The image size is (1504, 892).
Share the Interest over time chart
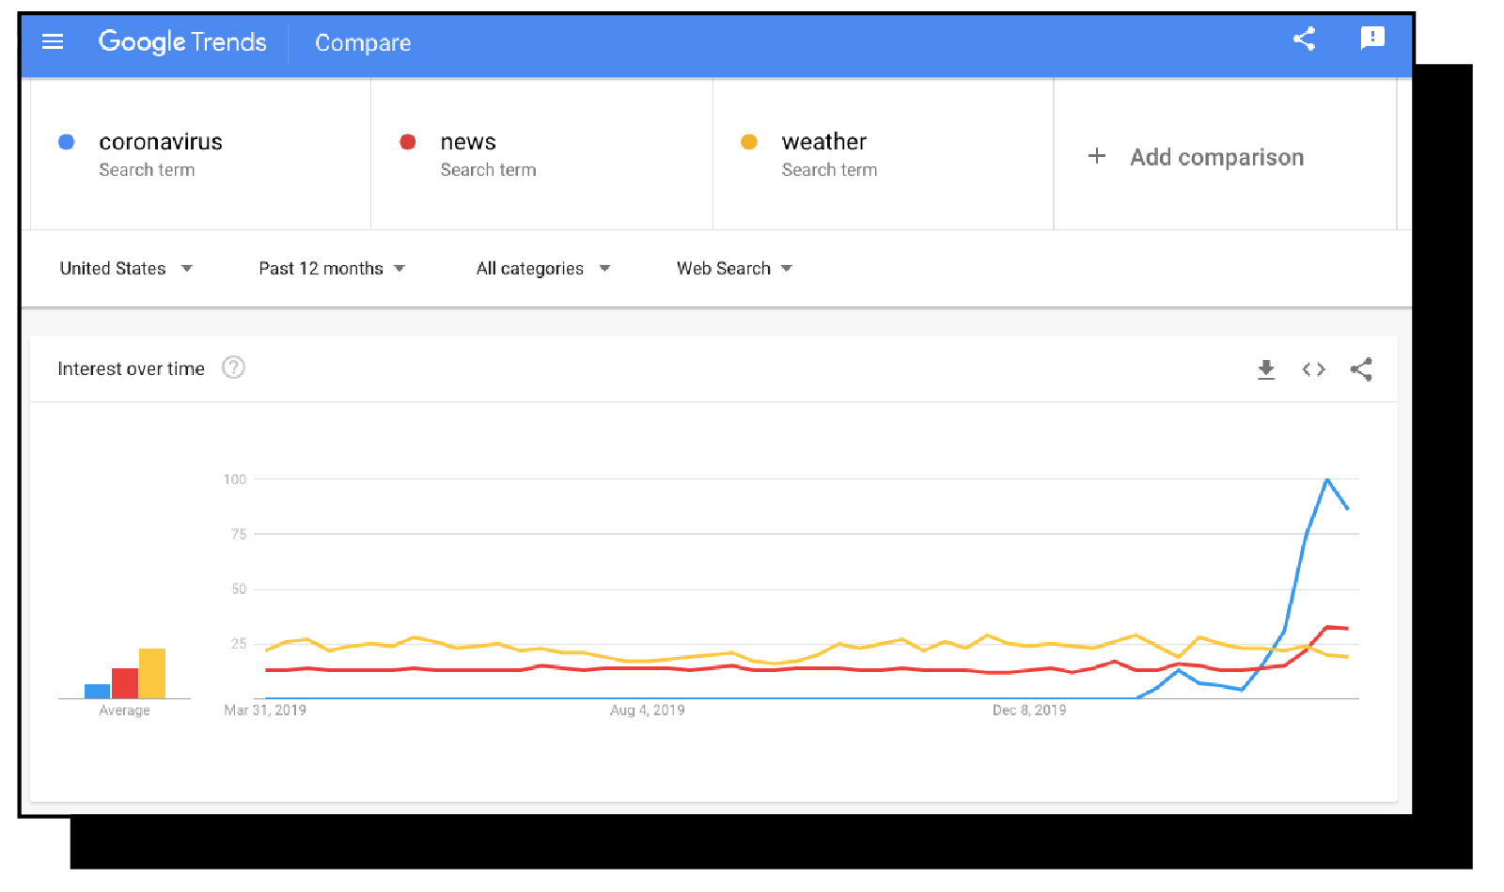point(1361,369)
